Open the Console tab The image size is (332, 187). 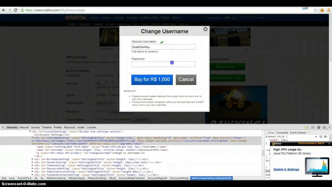91,128
